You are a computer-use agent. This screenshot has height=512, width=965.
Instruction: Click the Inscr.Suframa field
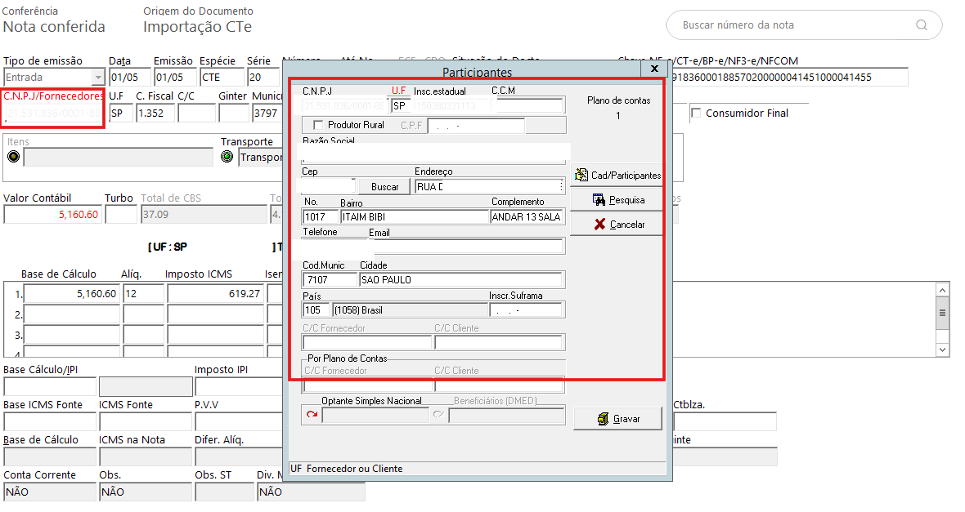526,310
